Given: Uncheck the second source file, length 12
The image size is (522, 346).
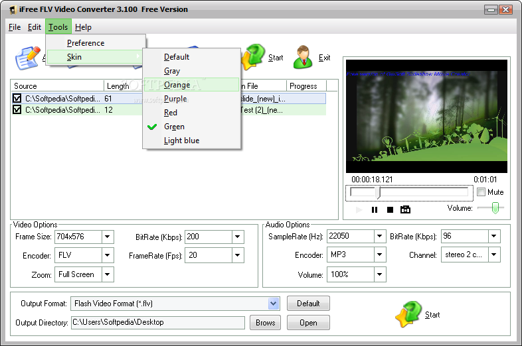Looking at the screenshot, I should (17, 109).
